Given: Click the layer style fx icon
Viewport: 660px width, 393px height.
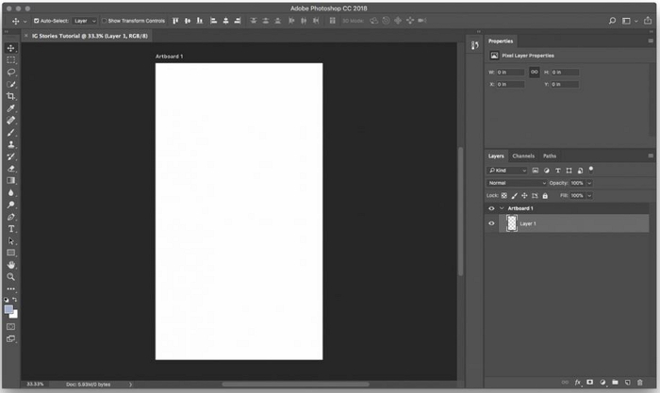Looking at the screenshot, I should click(578, 383).
